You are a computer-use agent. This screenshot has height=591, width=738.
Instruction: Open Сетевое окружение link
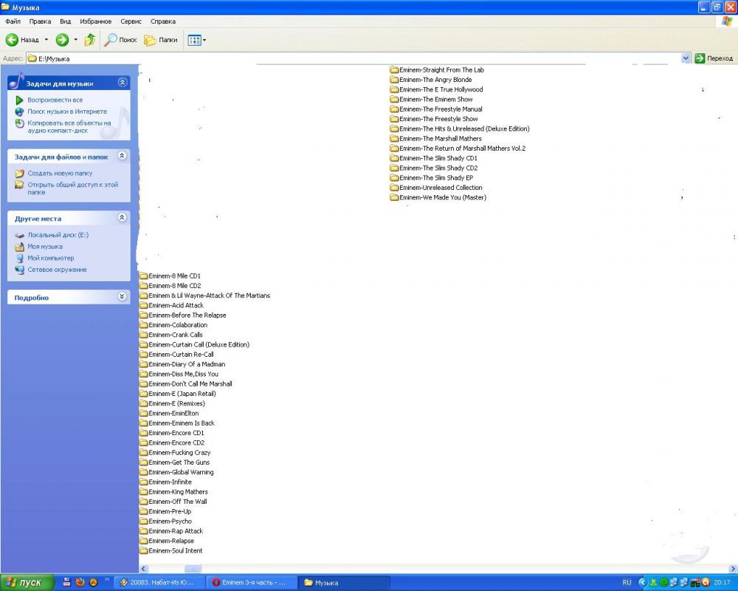click(57, 270)
